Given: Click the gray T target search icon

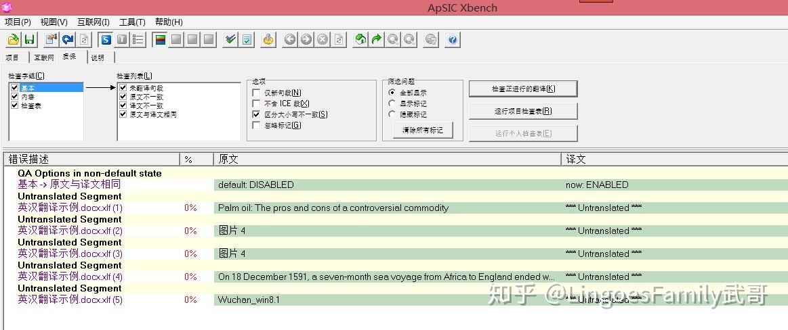Looking at the screenshot, I should click(x=122, y=40).
